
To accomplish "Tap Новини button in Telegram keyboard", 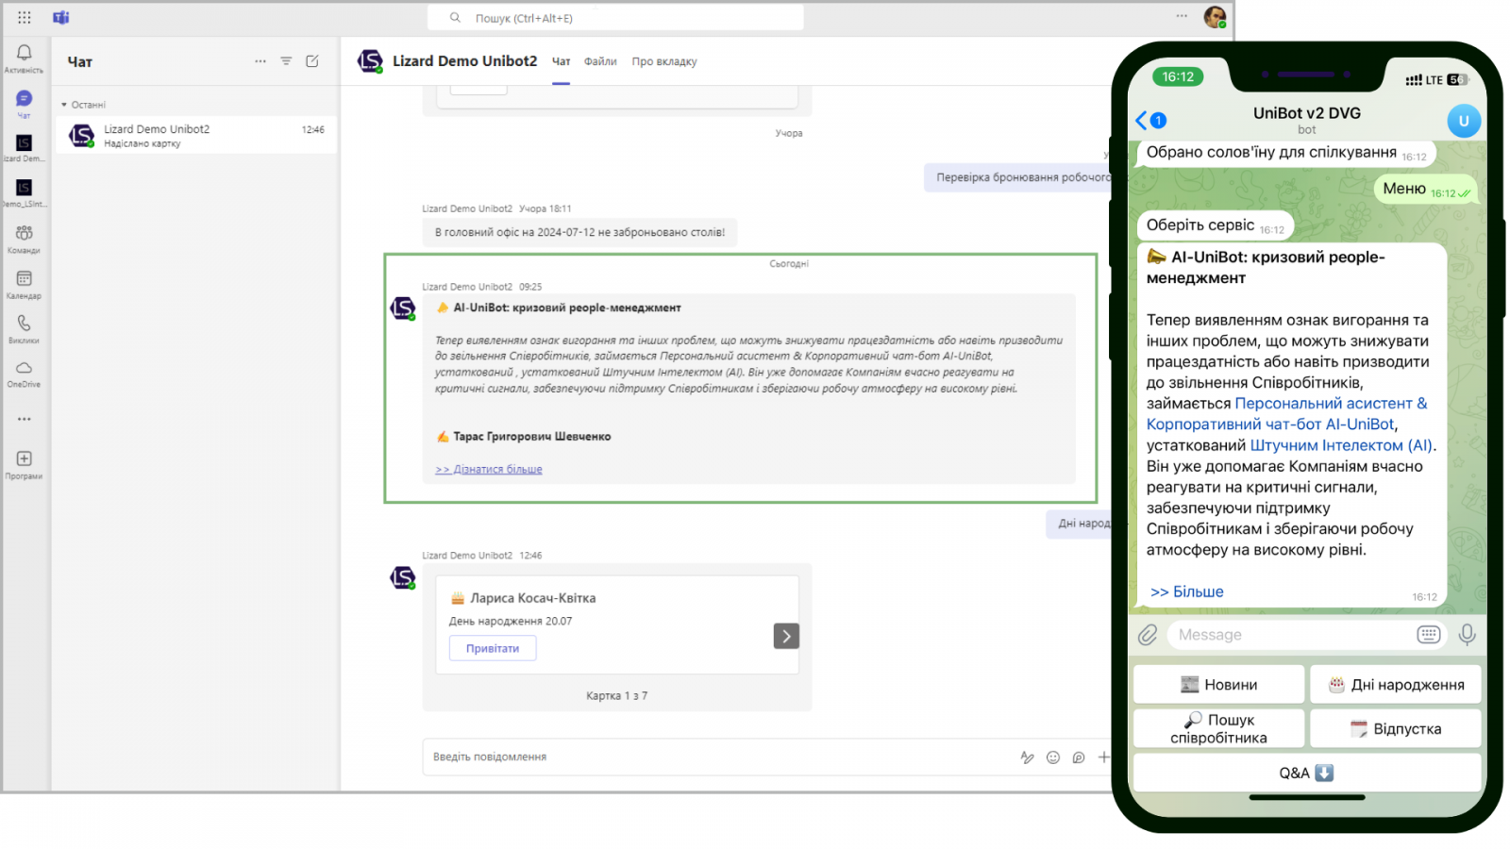I will (x=1218, y=685).
